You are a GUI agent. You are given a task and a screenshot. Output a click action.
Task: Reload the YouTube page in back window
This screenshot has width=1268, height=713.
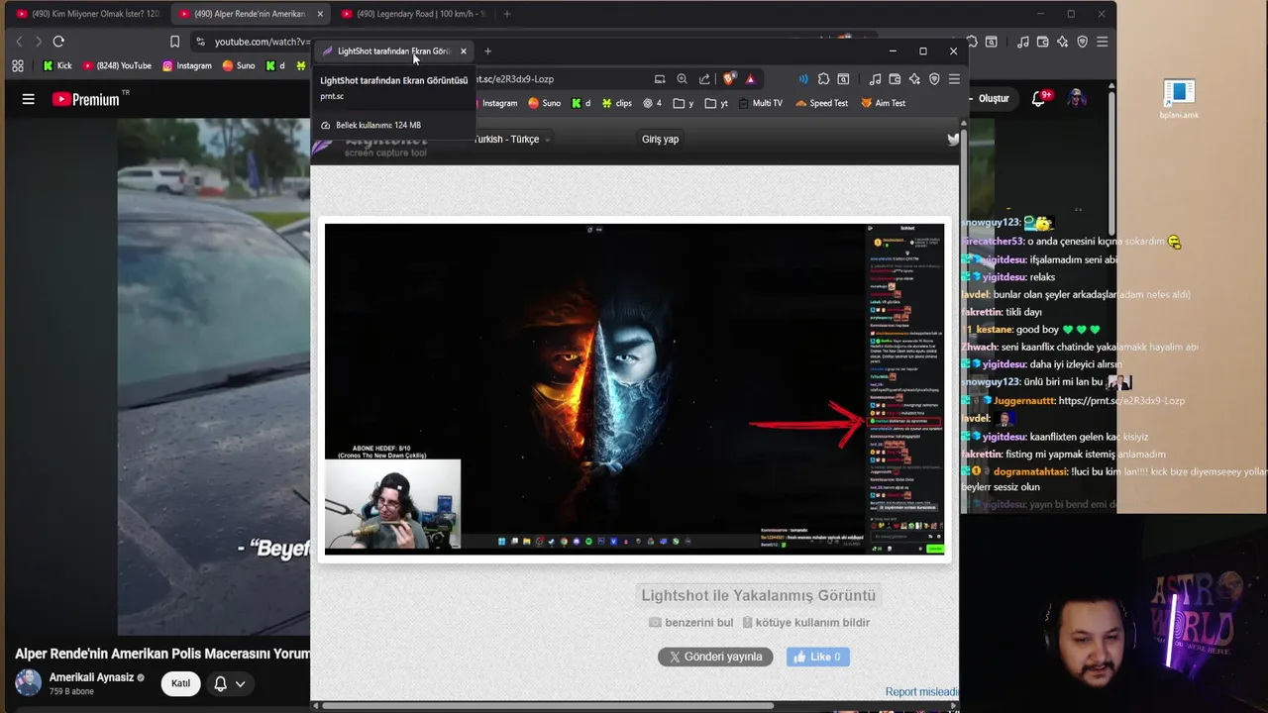58,42
